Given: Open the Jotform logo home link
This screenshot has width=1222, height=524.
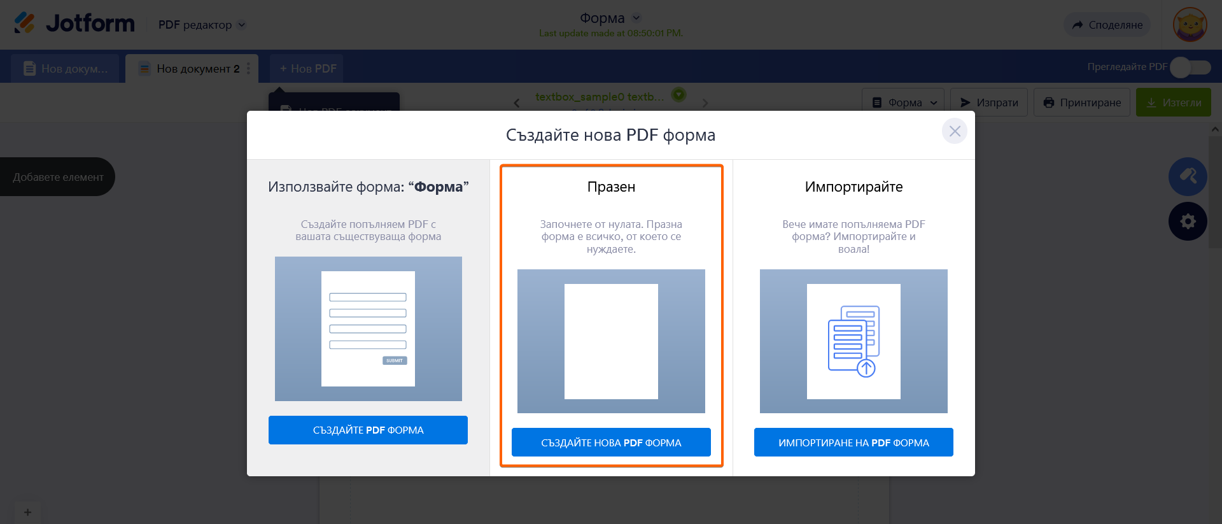Looking at the screenshot, I should [74, 24].
